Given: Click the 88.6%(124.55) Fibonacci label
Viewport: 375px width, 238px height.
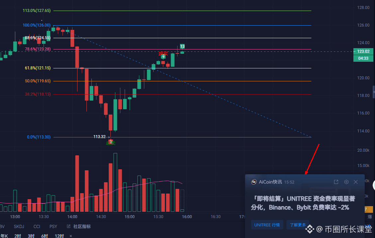Looking at the screenshot, I should click(38, 38).
